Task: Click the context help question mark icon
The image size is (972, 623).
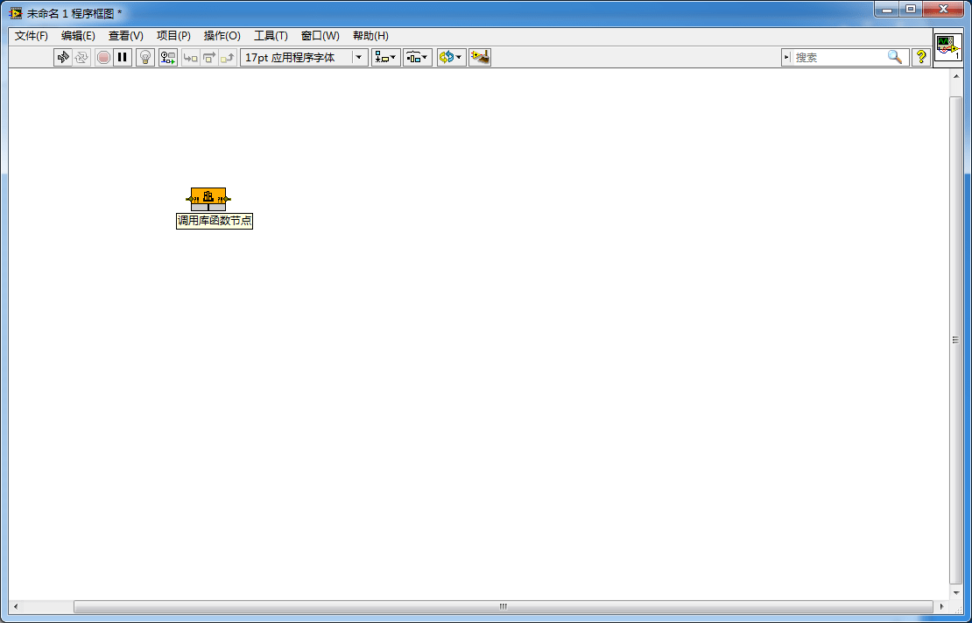Action: coord(921,58)
